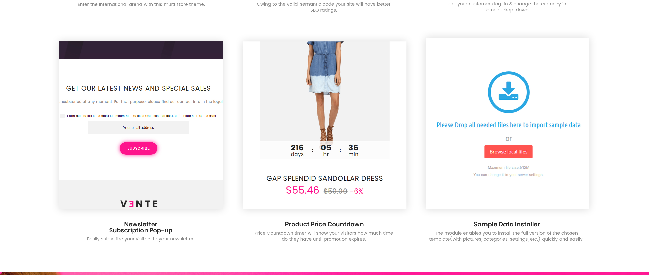Click the newsletter popup preview image
This screenshot has height=275, width=649.
(141, 125)
